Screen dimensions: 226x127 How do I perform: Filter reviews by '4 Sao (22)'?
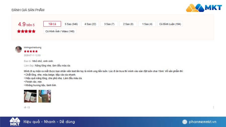90,24
